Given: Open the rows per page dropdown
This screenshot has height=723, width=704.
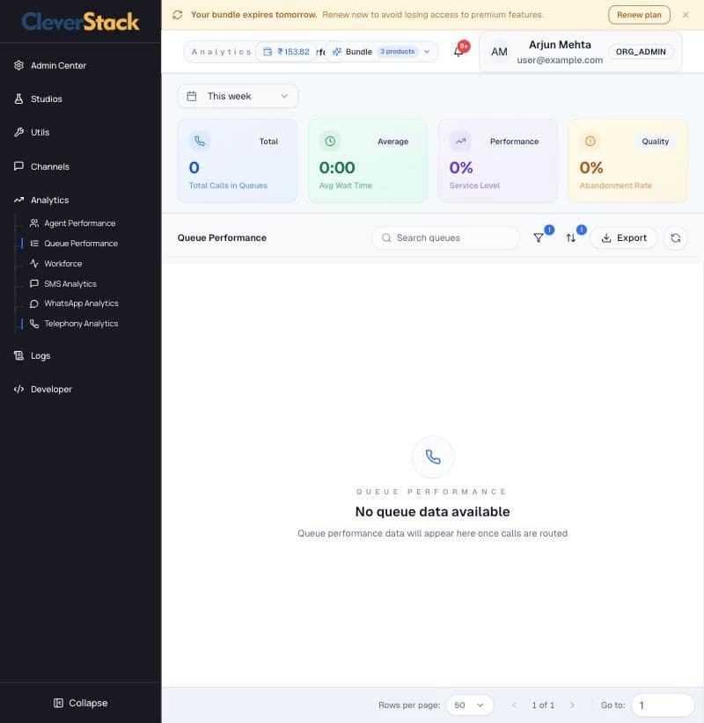Looking at the screenshot, I should [x=470, y=705].
